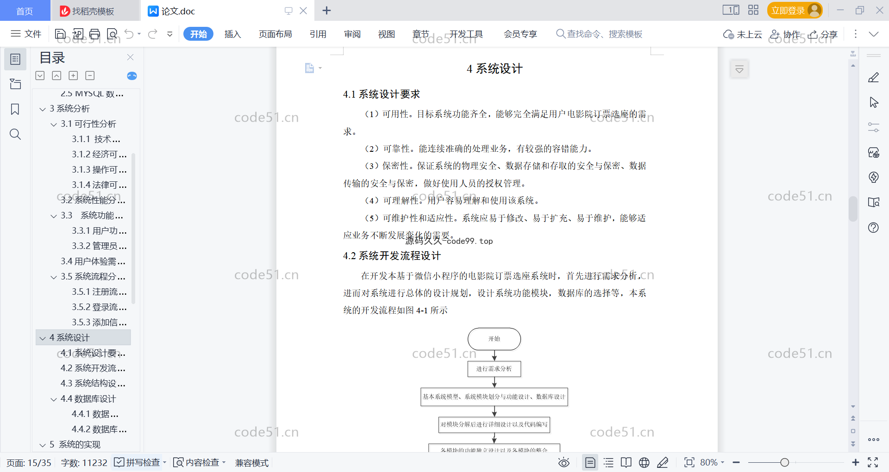Click the expand-all plus box in outline toolbar
This screenshot has height=472, width=889.
point(73,75)
